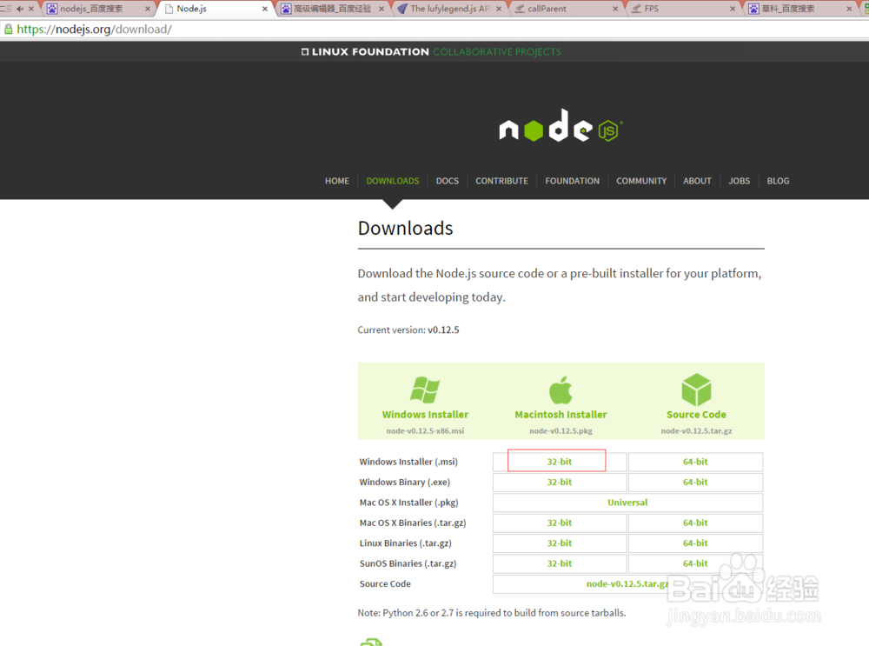Close the lufylegend.js API tab
869x646 pixels.
tap(499, 9)
